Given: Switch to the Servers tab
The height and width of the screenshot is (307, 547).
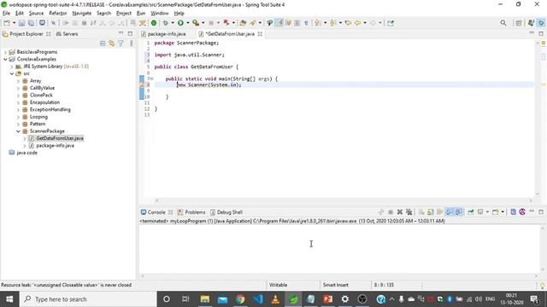Looking at the screenshot, I should [x=67, y=34].
